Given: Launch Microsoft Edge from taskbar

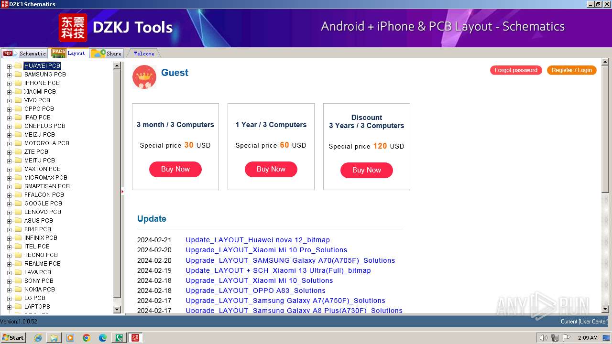Looking at the screenshot, I should click(103, 338).
